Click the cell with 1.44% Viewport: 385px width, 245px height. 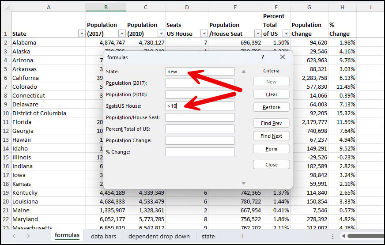(276, 202)
